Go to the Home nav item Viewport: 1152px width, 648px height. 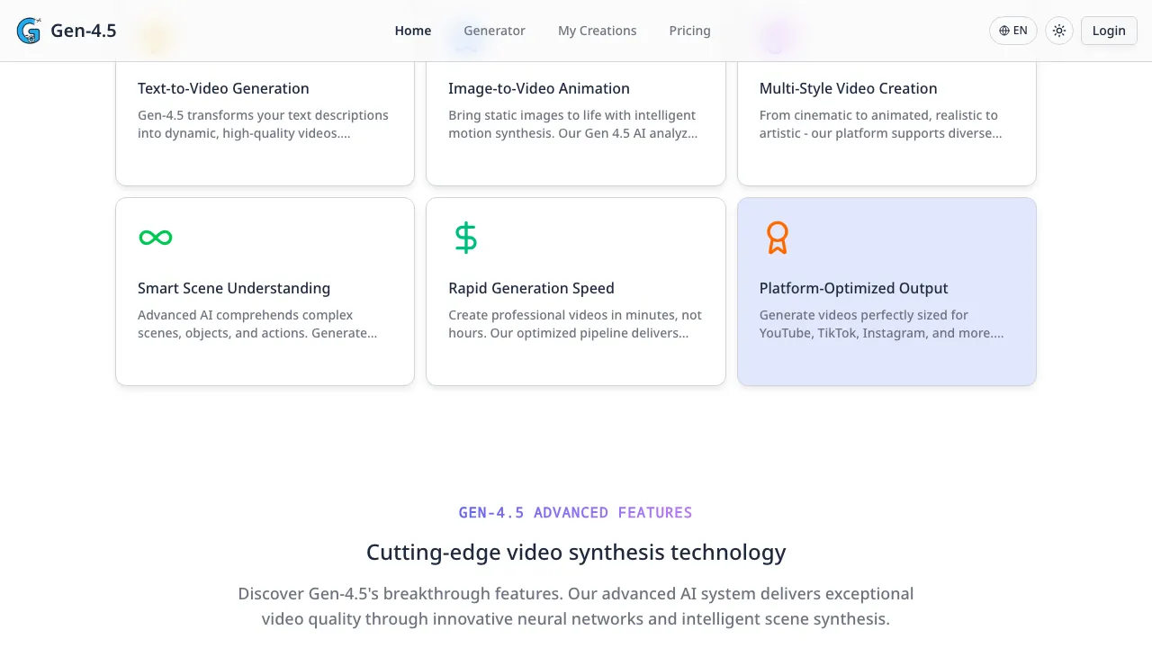[x=413, y=31]
